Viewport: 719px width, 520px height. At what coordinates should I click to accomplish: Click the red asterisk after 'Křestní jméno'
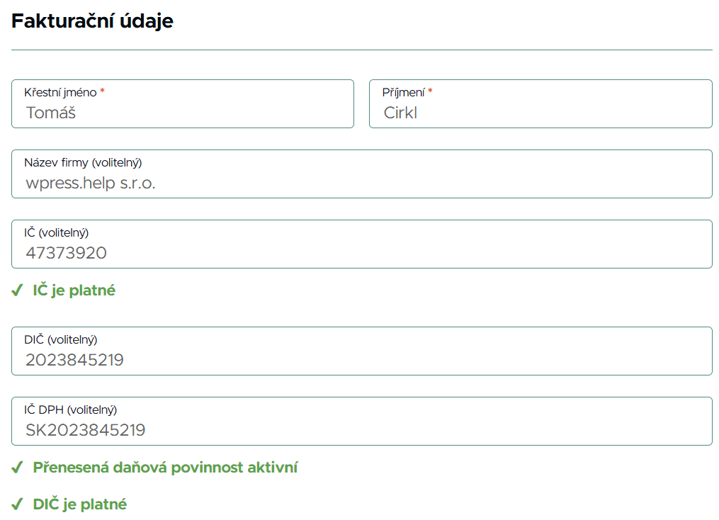(x=102, y=92)
